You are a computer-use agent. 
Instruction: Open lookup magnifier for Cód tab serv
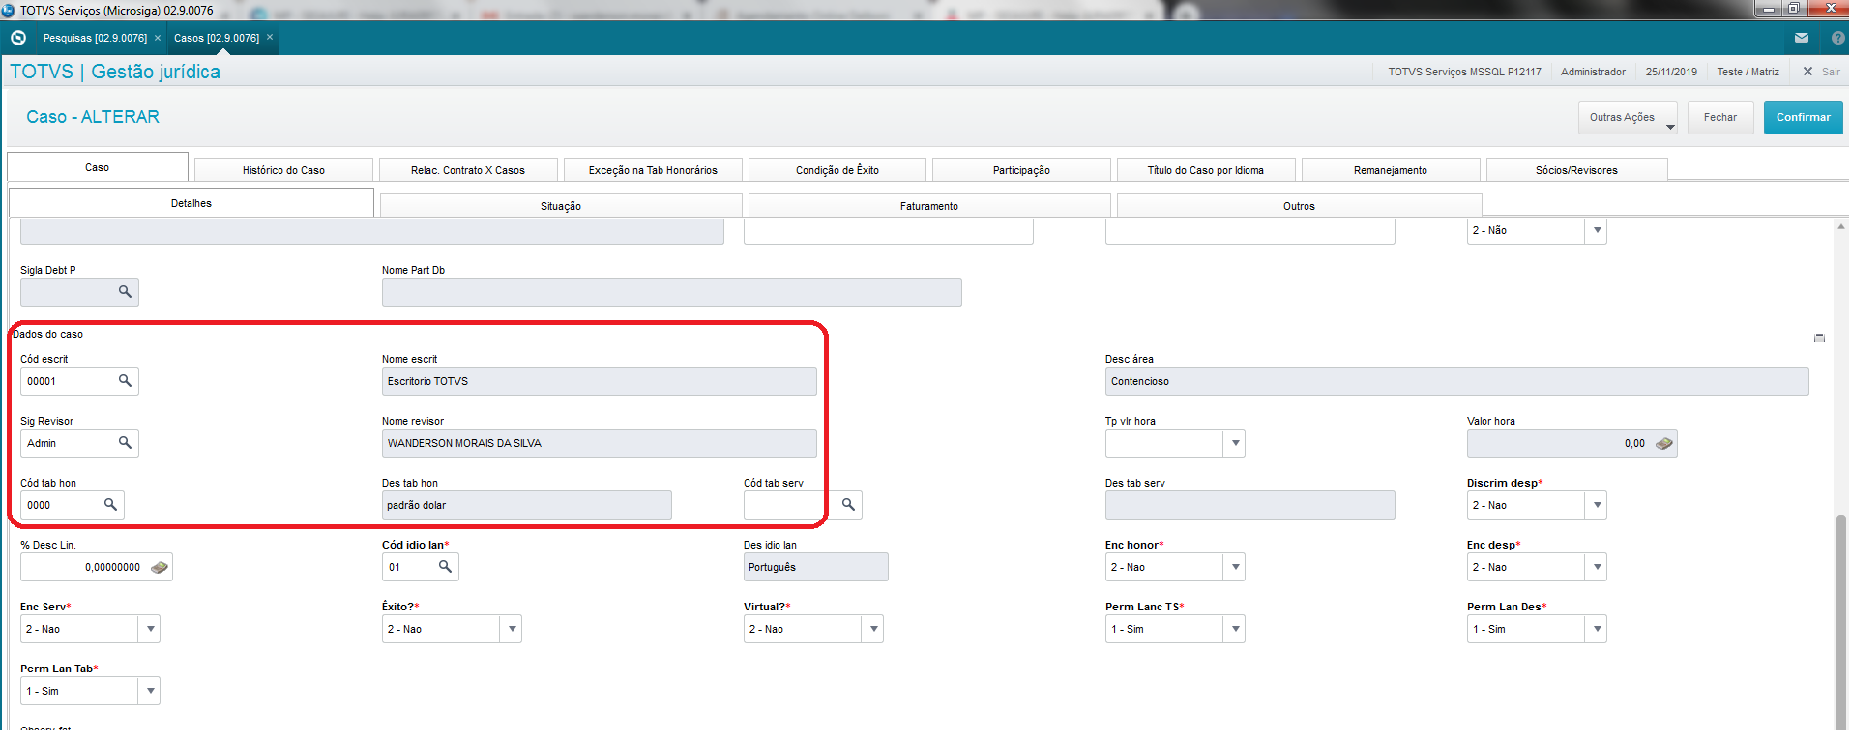pyautogui.click(x=848, y=505)
